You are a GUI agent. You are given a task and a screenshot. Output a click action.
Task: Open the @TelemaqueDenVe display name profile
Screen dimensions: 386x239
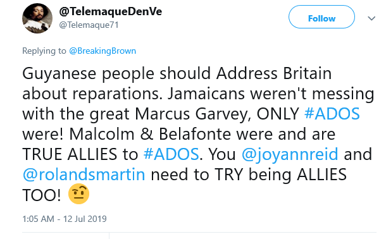(111, 11)
